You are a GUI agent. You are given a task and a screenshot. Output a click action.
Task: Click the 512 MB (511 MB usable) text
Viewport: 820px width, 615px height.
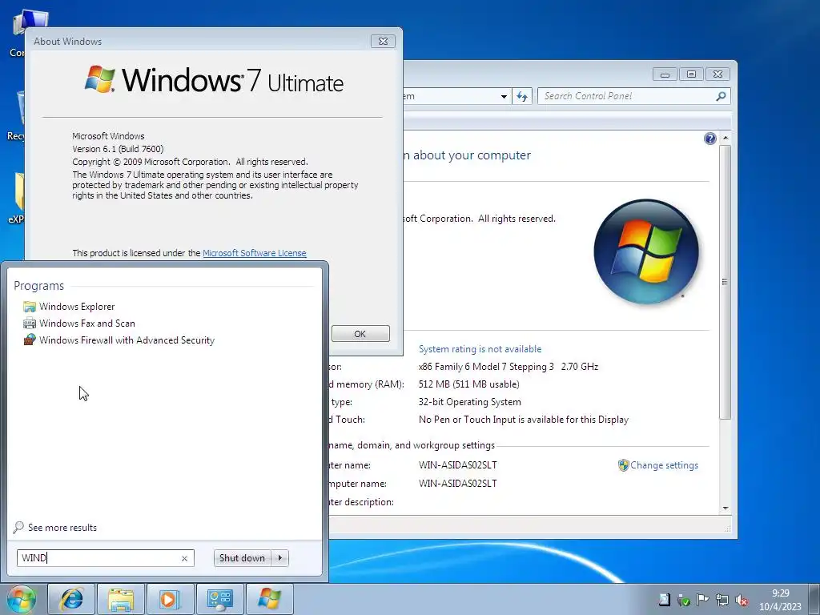pos(469,384)
